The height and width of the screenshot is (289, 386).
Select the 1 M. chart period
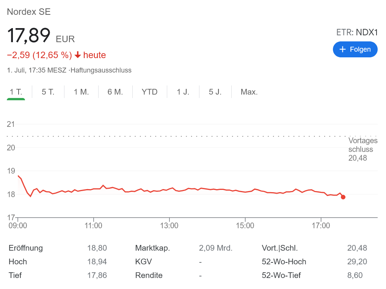coord(81,92)
